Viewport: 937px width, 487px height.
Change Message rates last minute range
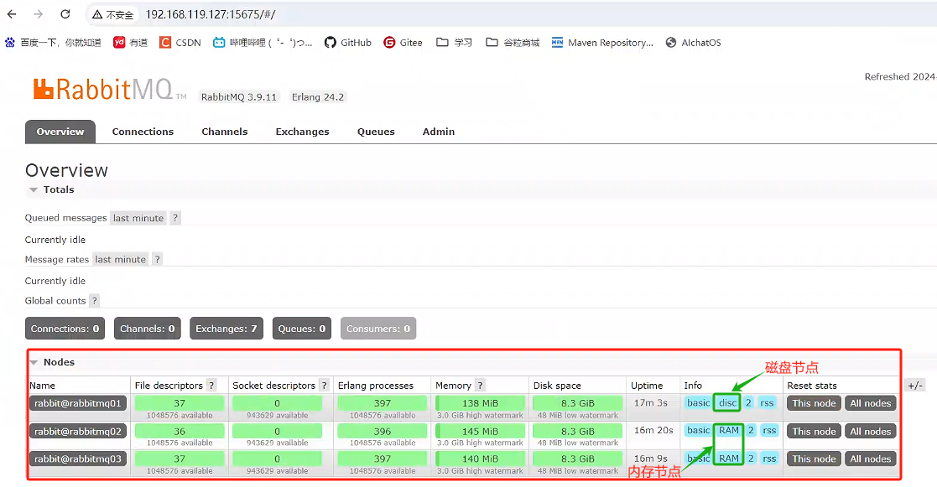pos(120,259)
